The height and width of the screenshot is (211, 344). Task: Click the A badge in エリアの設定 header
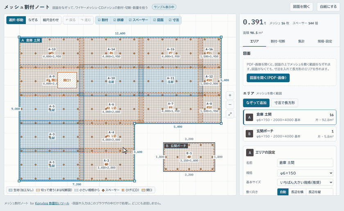(x=250, y=153)
